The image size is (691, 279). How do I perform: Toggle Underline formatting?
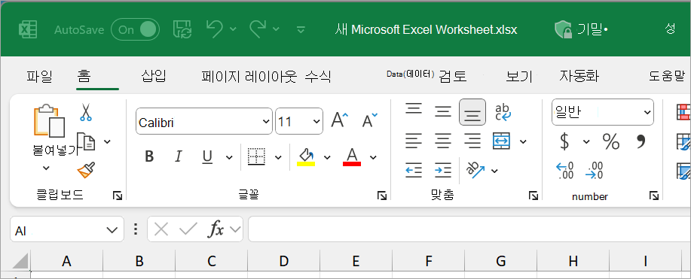pyautogui.click(x=207, y=156)
